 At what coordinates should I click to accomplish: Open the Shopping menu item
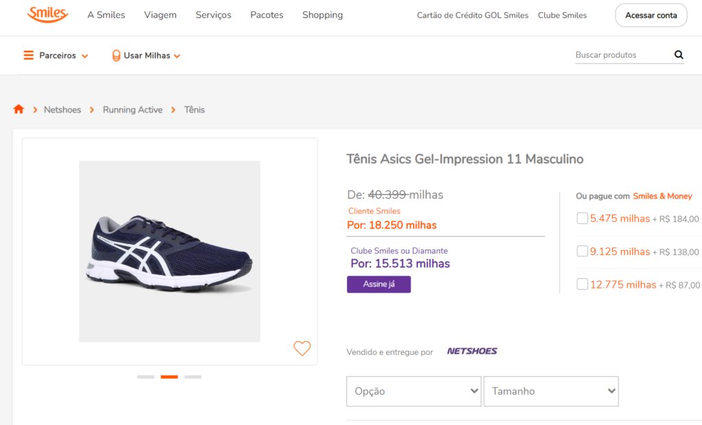coord(322,15)
